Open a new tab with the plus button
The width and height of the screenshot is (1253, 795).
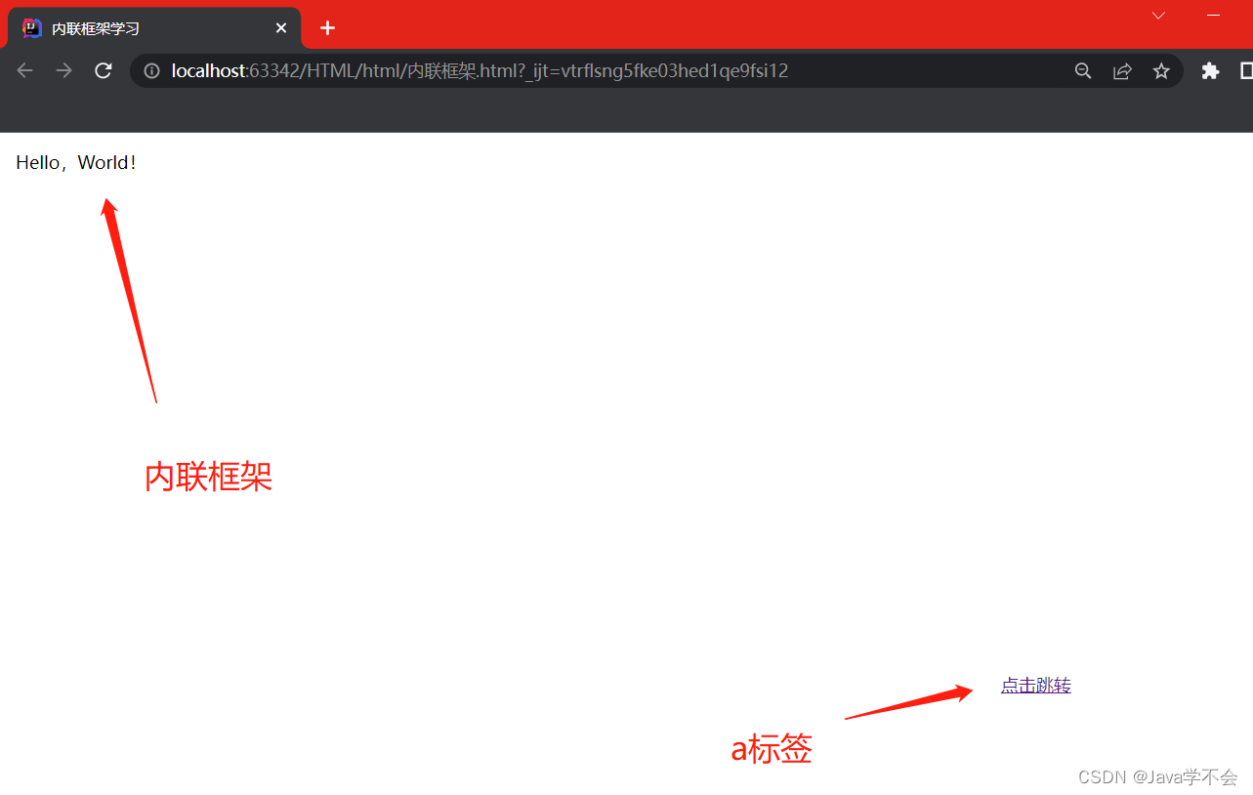click(x=327, y=27)
